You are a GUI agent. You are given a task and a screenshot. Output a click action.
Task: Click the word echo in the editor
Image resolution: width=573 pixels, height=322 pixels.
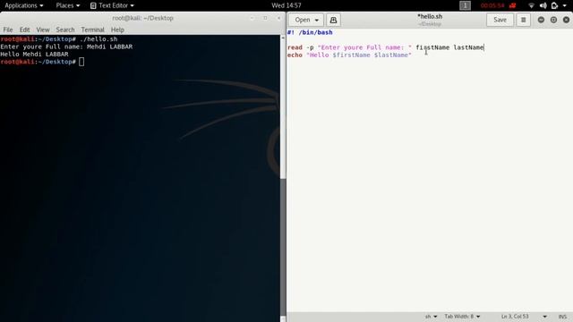pyautogui.click(x=295, y=55)
